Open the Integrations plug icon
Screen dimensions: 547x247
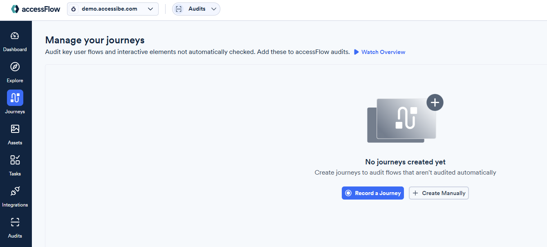pos(15,191)
